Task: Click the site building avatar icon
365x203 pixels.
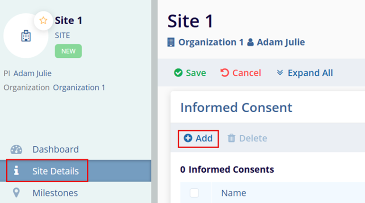Action: tap(26, 36)
